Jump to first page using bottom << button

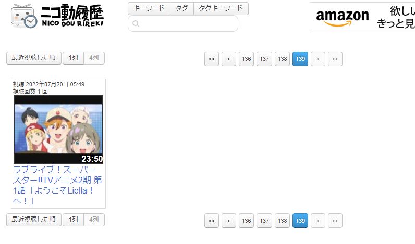pos(212,221)
